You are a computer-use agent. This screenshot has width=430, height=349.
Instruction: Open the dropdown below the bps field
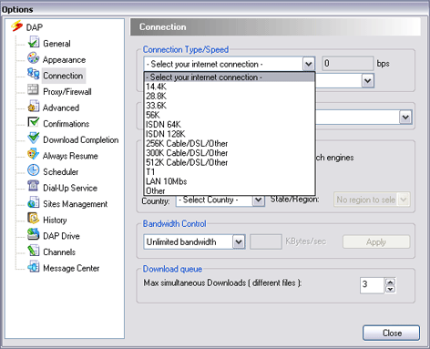(368, 81)
